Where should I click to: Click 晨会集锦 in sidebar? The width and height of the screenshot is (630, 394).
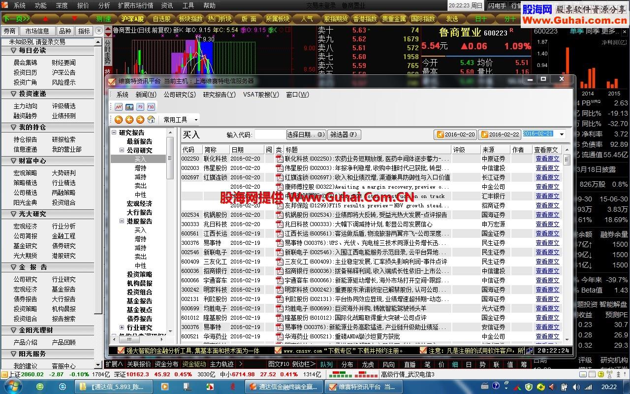[25, 63]
